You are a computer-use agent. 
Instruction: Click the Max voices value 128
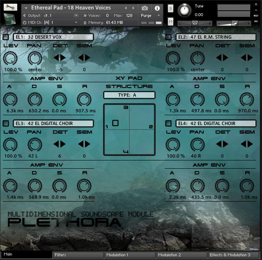(129, 15)
